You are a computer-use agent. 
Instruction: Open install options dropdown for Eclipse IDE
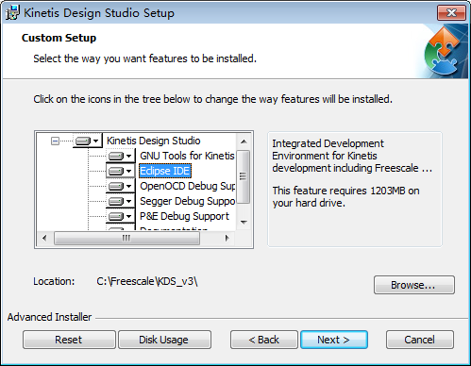[121, 171]
